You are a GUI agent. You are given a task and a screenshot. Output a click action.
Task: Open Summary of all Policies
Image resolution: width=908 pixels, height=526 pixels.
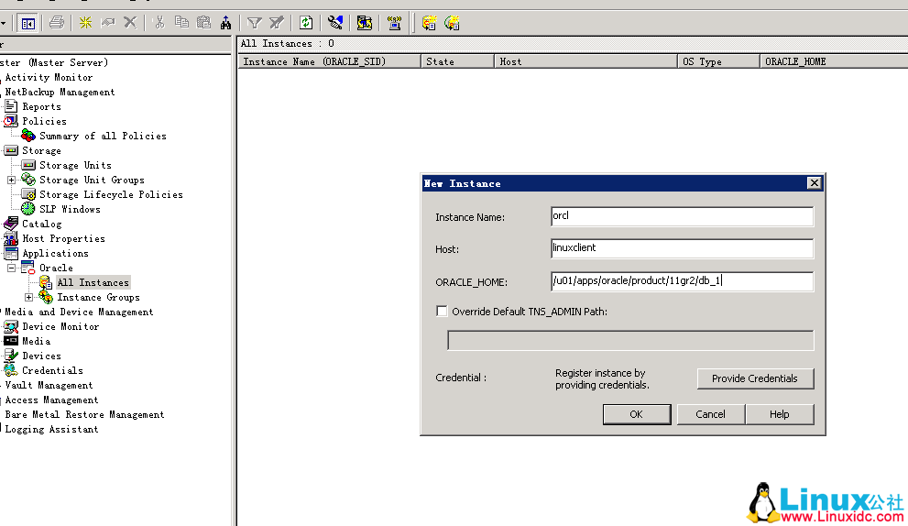103,137
